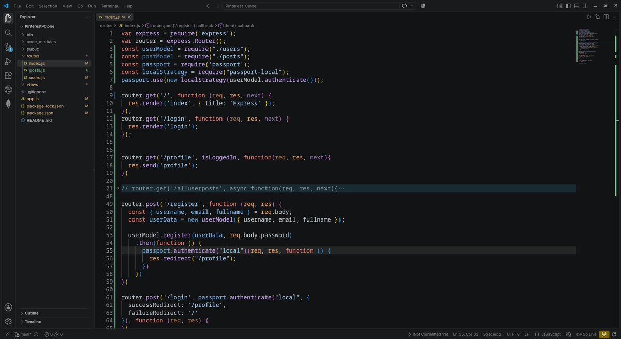The width and height of the screenshot is (621, 339).
Task: Expand the views folder
Action: (54, 84)
